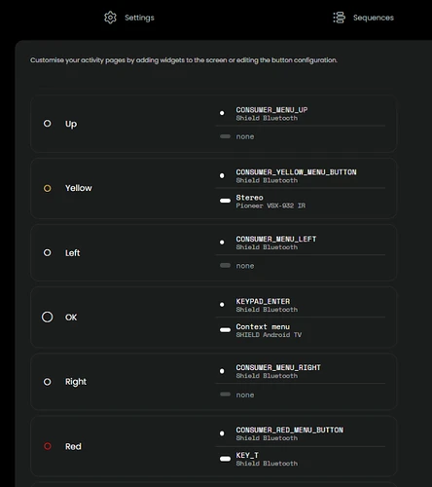Select the large OK button circle icon

point(48,317)
